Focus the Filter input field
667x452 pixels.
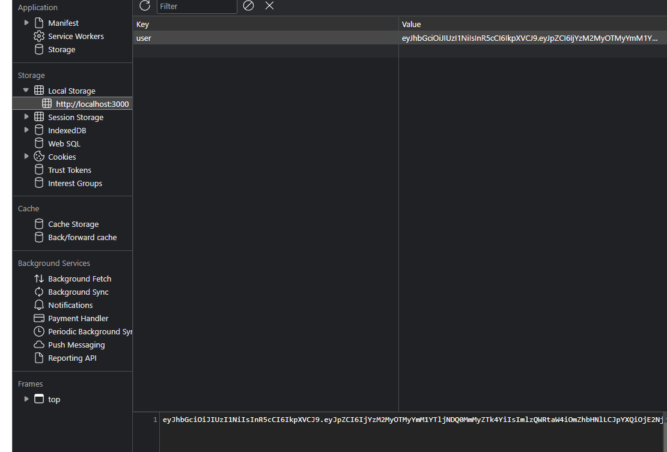pyautogui.click(x=197, y=7)
